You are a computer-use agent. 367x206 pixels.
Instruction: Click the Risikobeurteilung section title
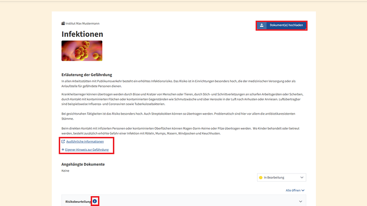click(x=78, y=201)
